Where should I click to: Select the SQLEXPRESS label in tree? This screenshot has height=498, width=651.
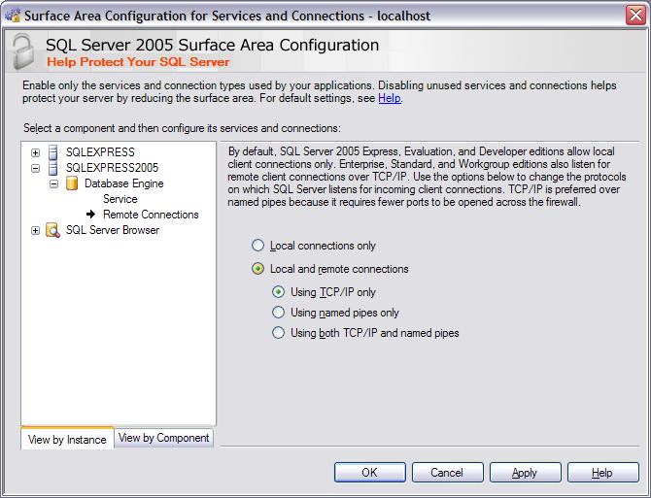click(x=100, y=152)
